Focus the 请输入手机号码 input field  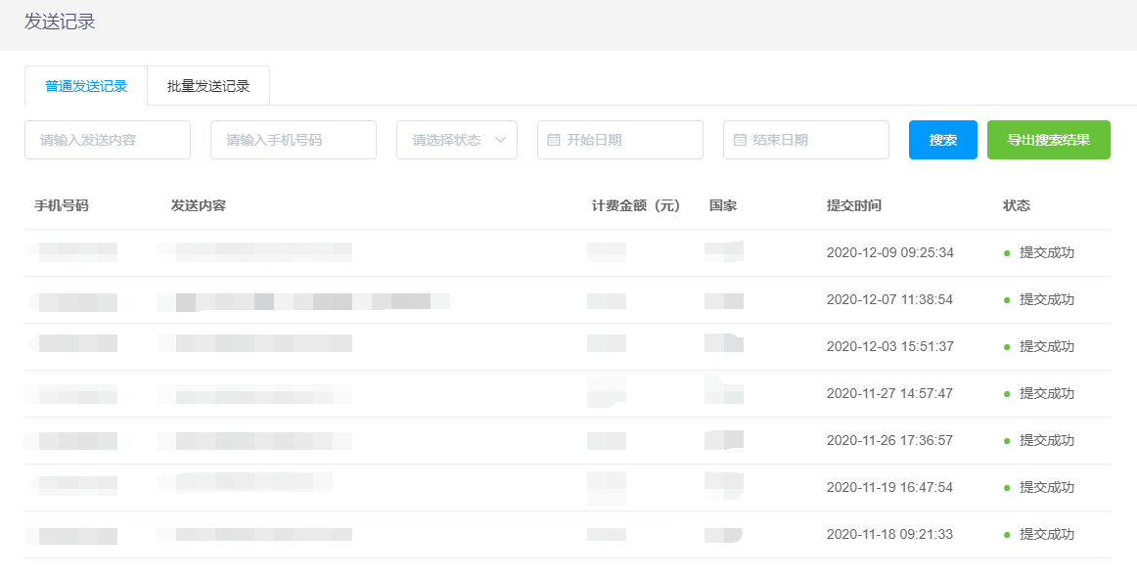(x=294, y=140)
